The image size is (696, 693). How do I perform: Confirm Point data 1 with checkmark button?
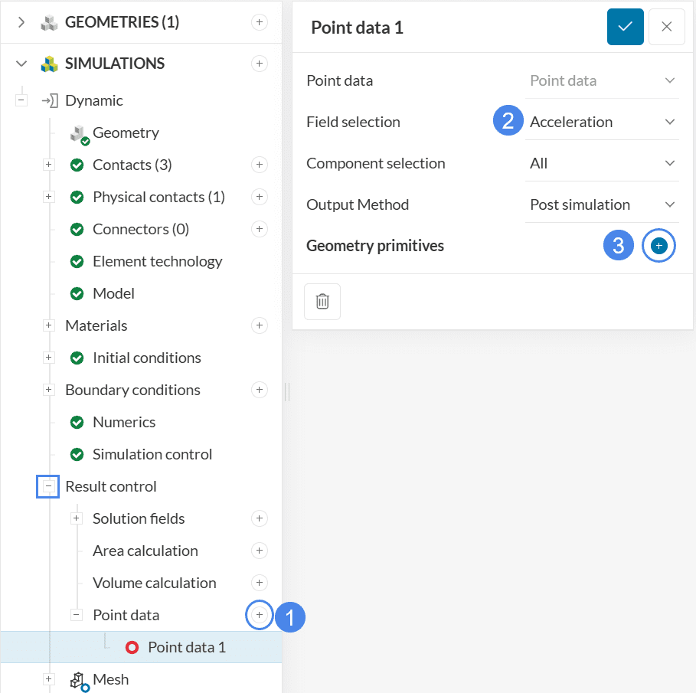pos(625,27)
